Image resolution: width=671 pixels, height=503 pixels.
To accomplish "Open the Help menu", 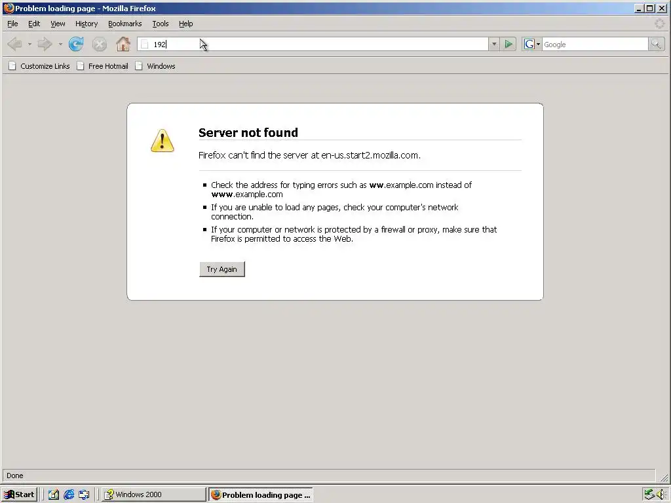I will coord(185,24).
